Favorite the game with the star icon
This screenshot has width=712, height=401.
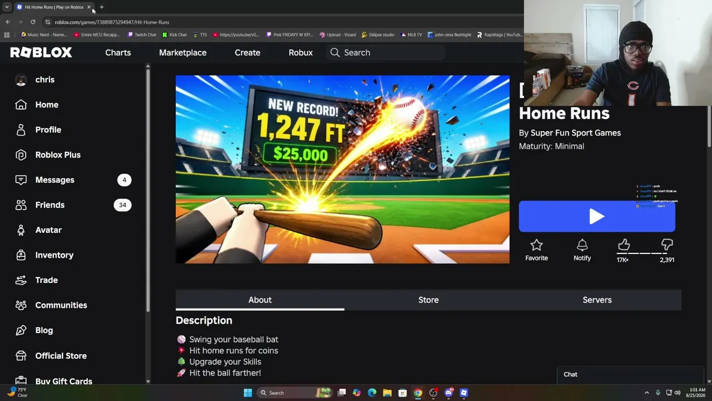pyautogui.click(x=536, y=245)
